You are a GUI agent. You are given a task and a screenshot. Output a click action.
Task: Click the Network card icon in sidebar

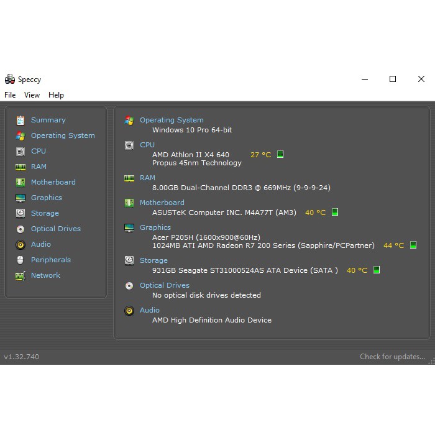pos(21,276)
